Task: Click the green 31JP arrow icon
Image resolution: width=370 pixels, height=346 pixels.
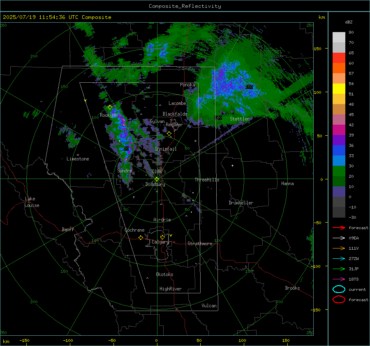Action: point(339,269)
